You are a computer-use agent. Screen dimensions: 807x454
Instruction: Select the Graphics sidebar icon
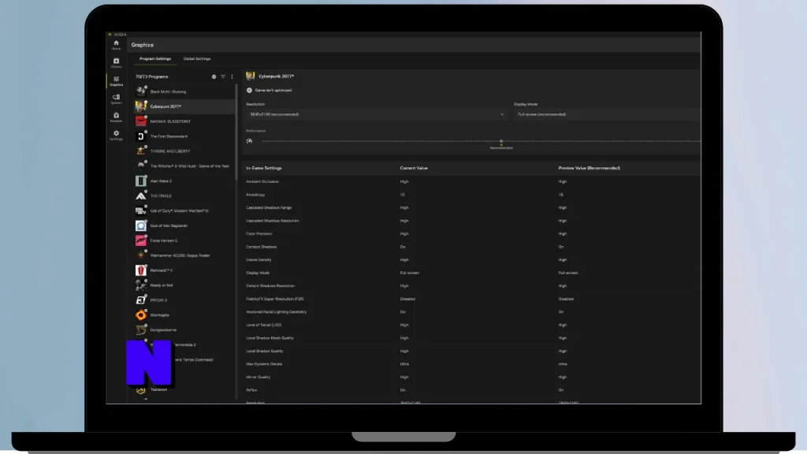coord(117,81)
